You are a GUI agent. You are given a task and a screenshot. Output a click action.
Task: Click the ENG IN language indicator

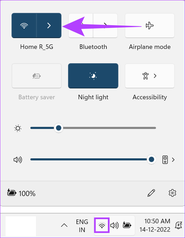(82, 226)
